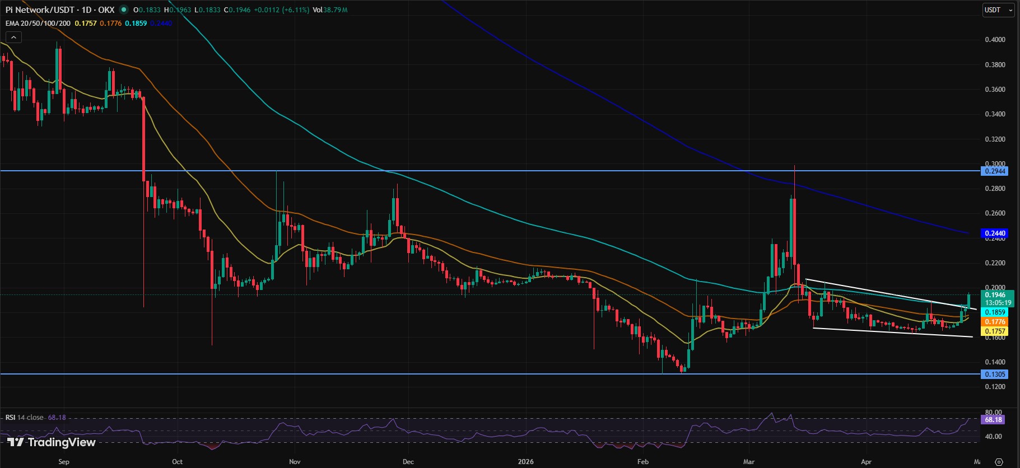The height and width of the screenshot is (468, 1020).
Task: Click the RSI value 68.18 in legend
Action: [57, 418]
